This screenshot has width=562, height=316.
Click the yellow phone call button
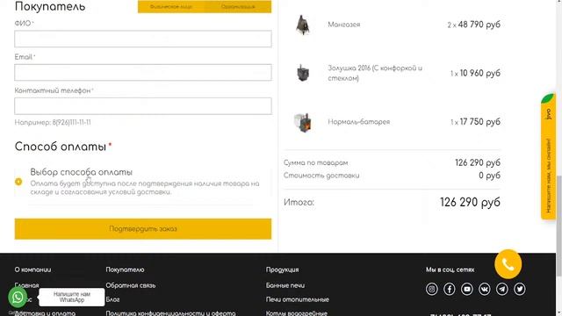click(x=508, y=264)
